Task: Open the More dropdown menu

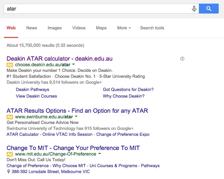Action: [x=124, y=28]
